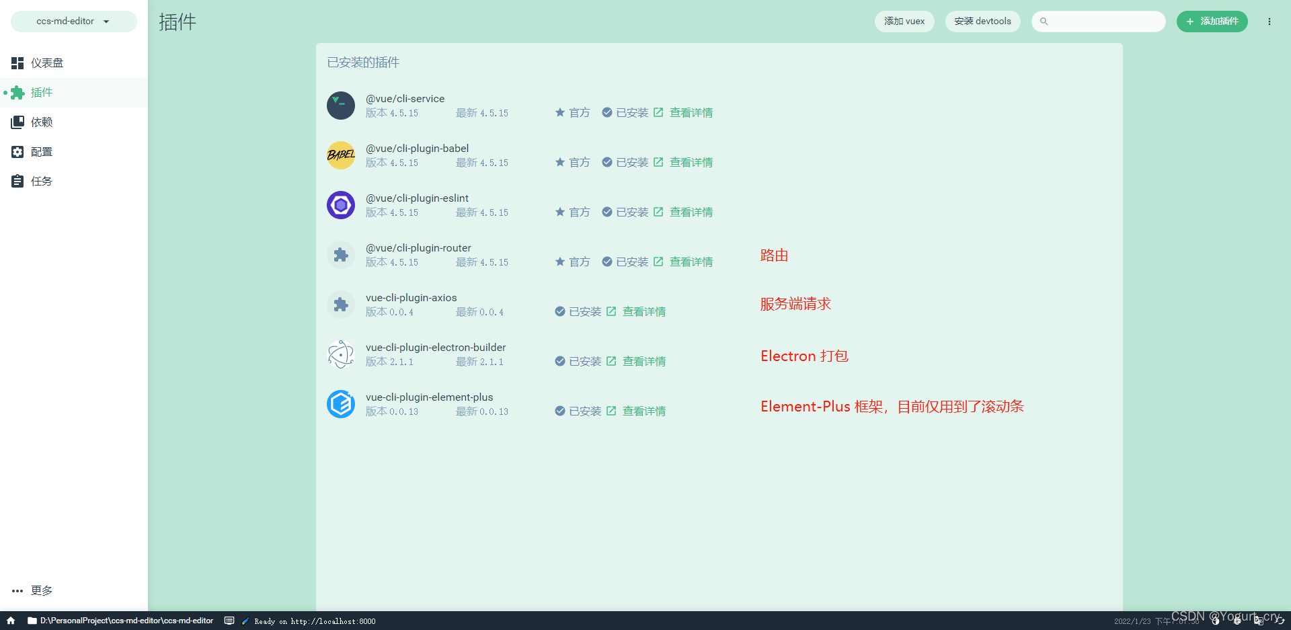
Task: Click the vue-cli-plugin-electron-builder atom logo
Action: [x=340, y=354]
